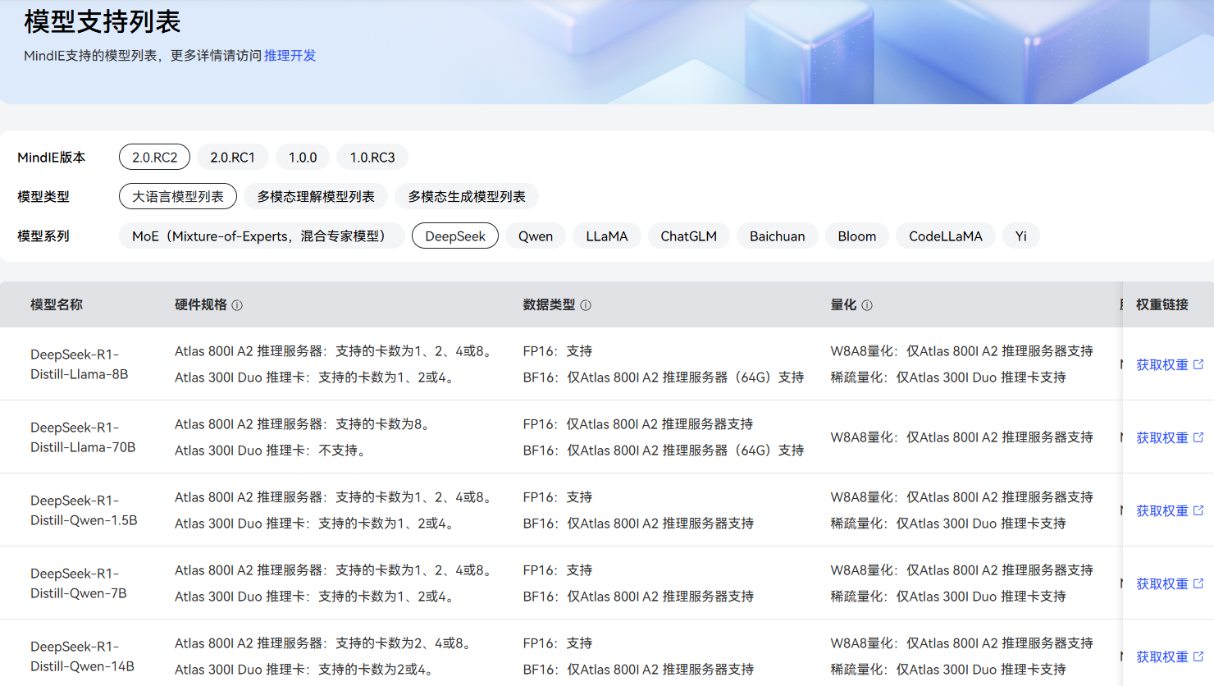Filter by MoE model series
The width and height of the screenshot is (1214, 686).
pos(261,236)
